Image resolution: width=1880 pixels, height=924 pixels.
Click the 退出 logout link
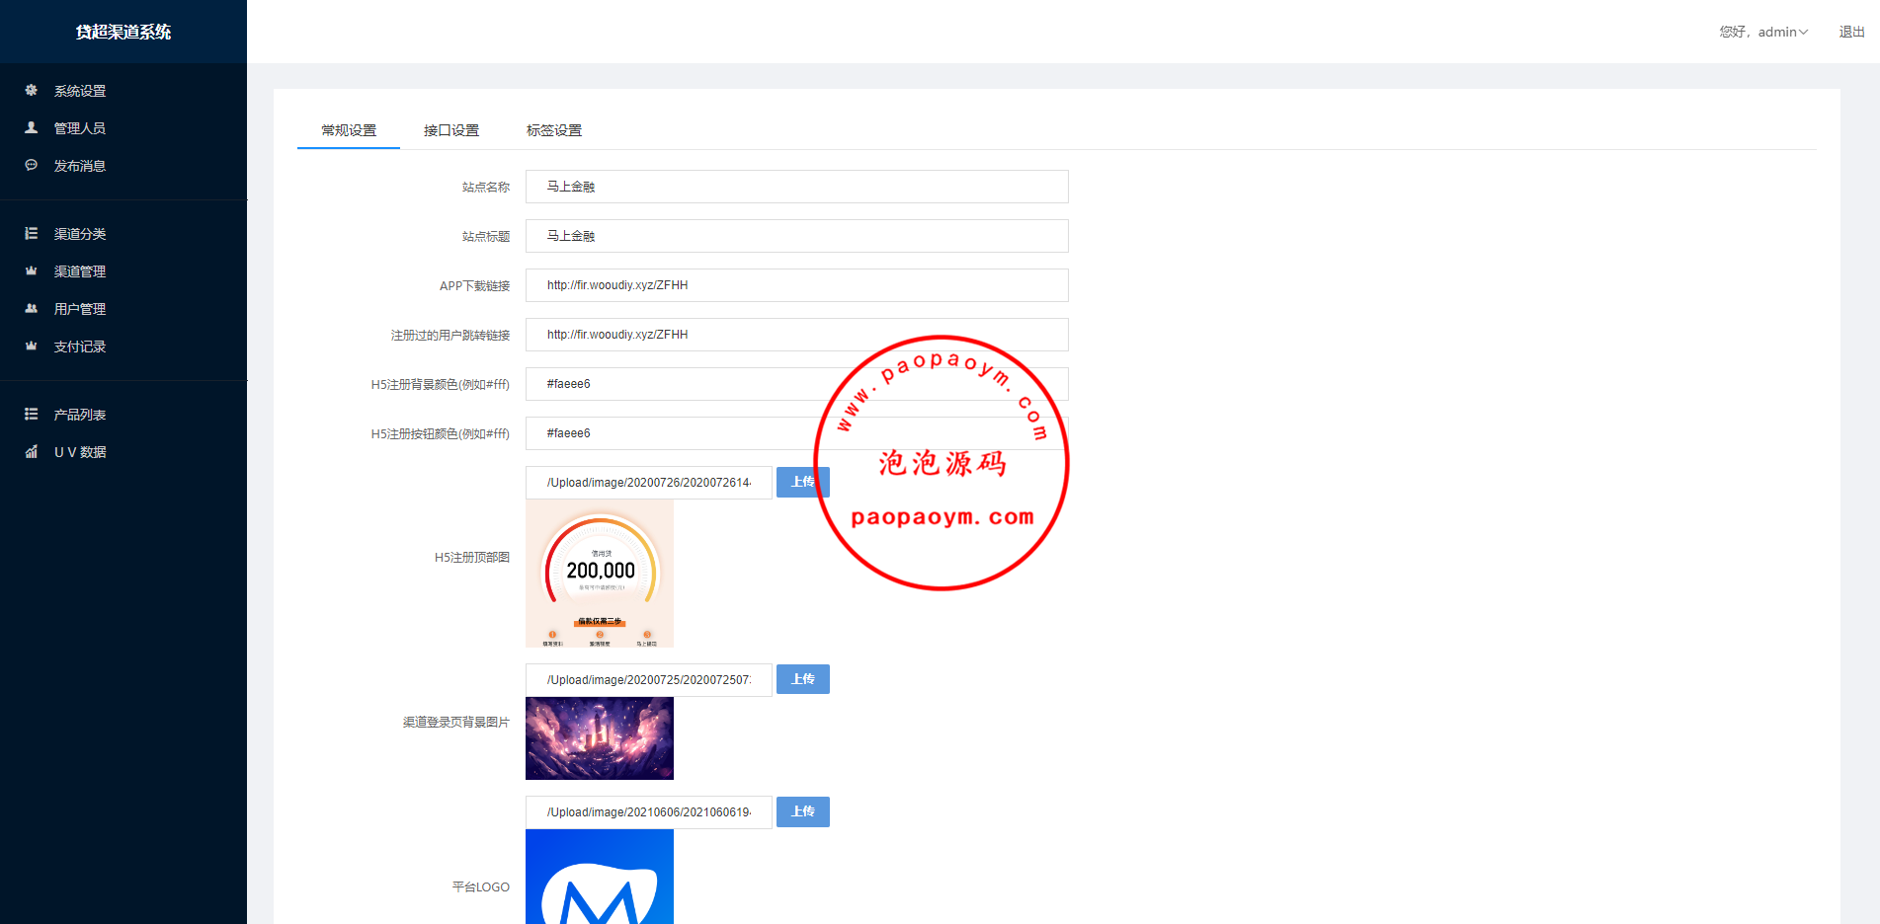(x=1851, y=32)
